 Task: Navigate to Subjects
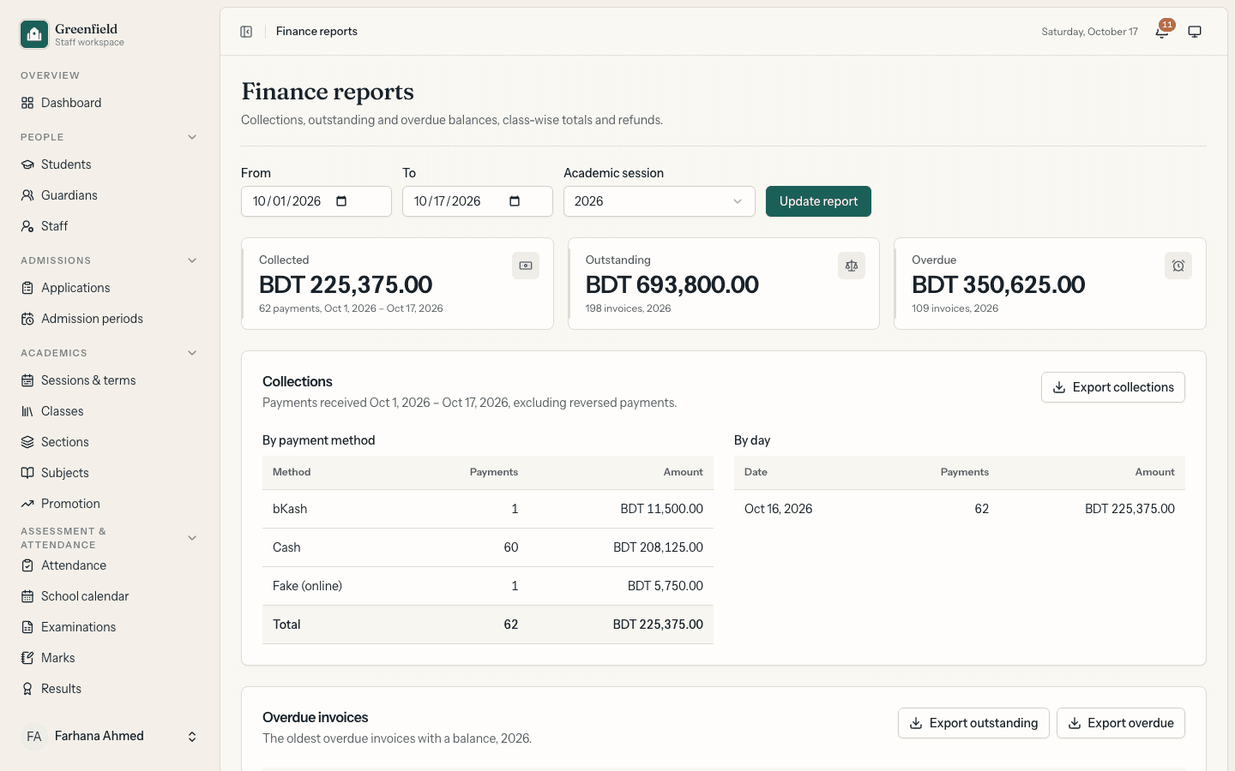(110, 473)
